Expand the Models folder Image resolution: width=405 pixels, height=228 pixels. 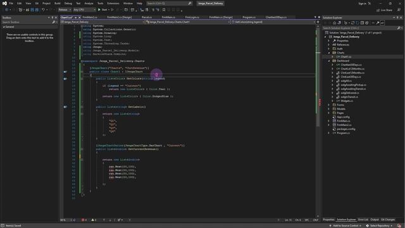329,109
